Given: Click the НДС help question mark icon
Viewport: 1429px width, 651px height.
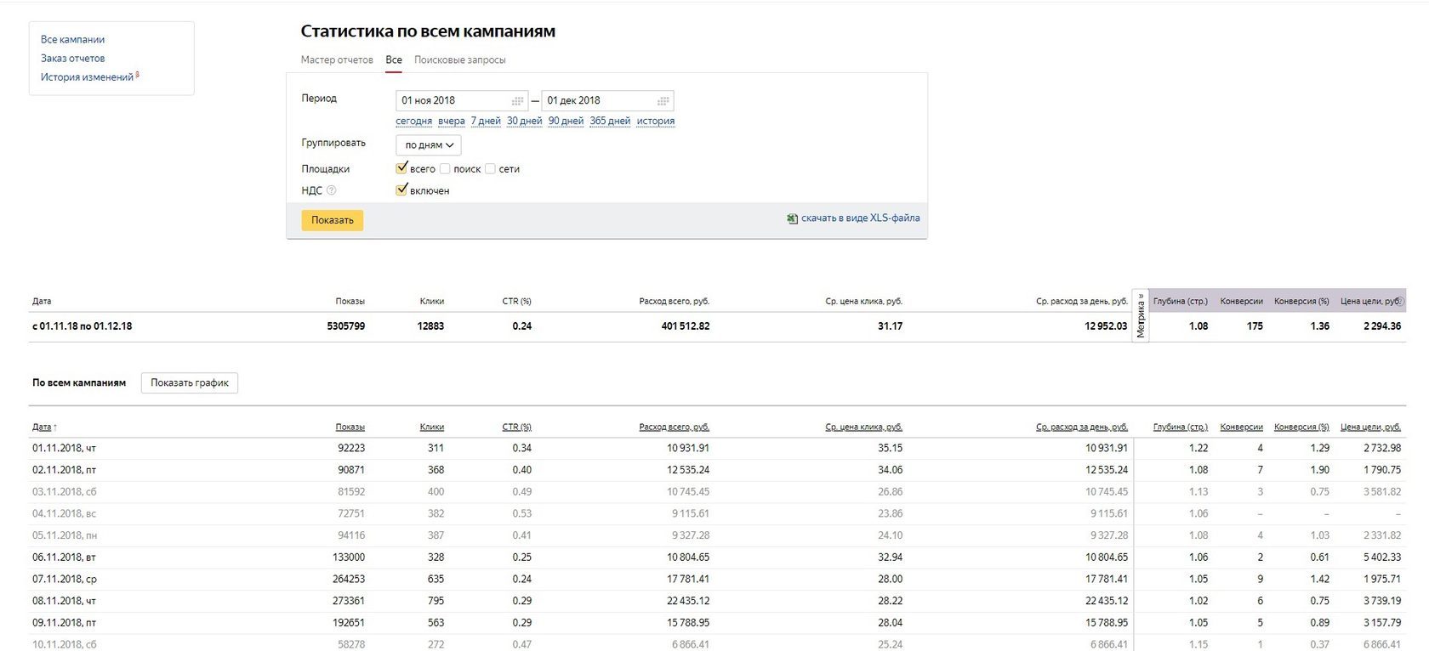Looking at the screenshot, I should pos(332,191).
